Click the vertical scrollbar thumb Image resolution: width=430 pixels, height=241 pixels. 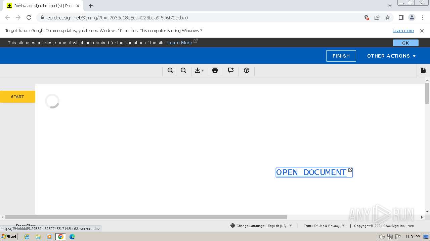(x=427, y=93)
